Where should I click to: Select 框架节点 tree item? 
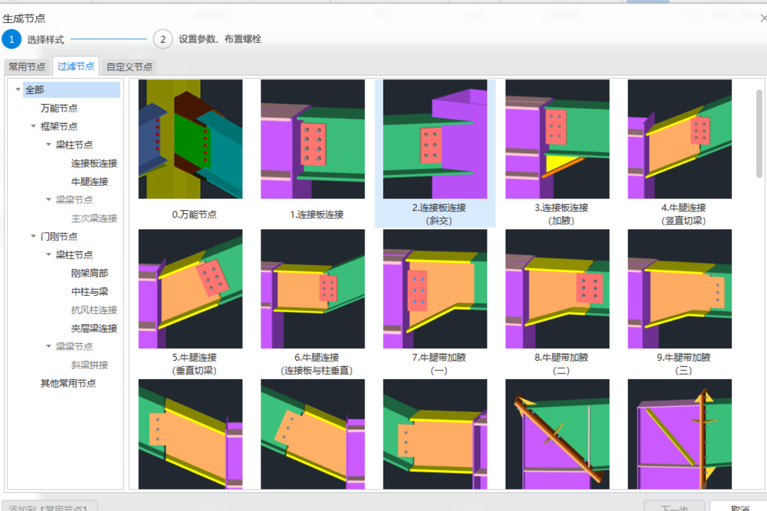click(x=59, y=127)
